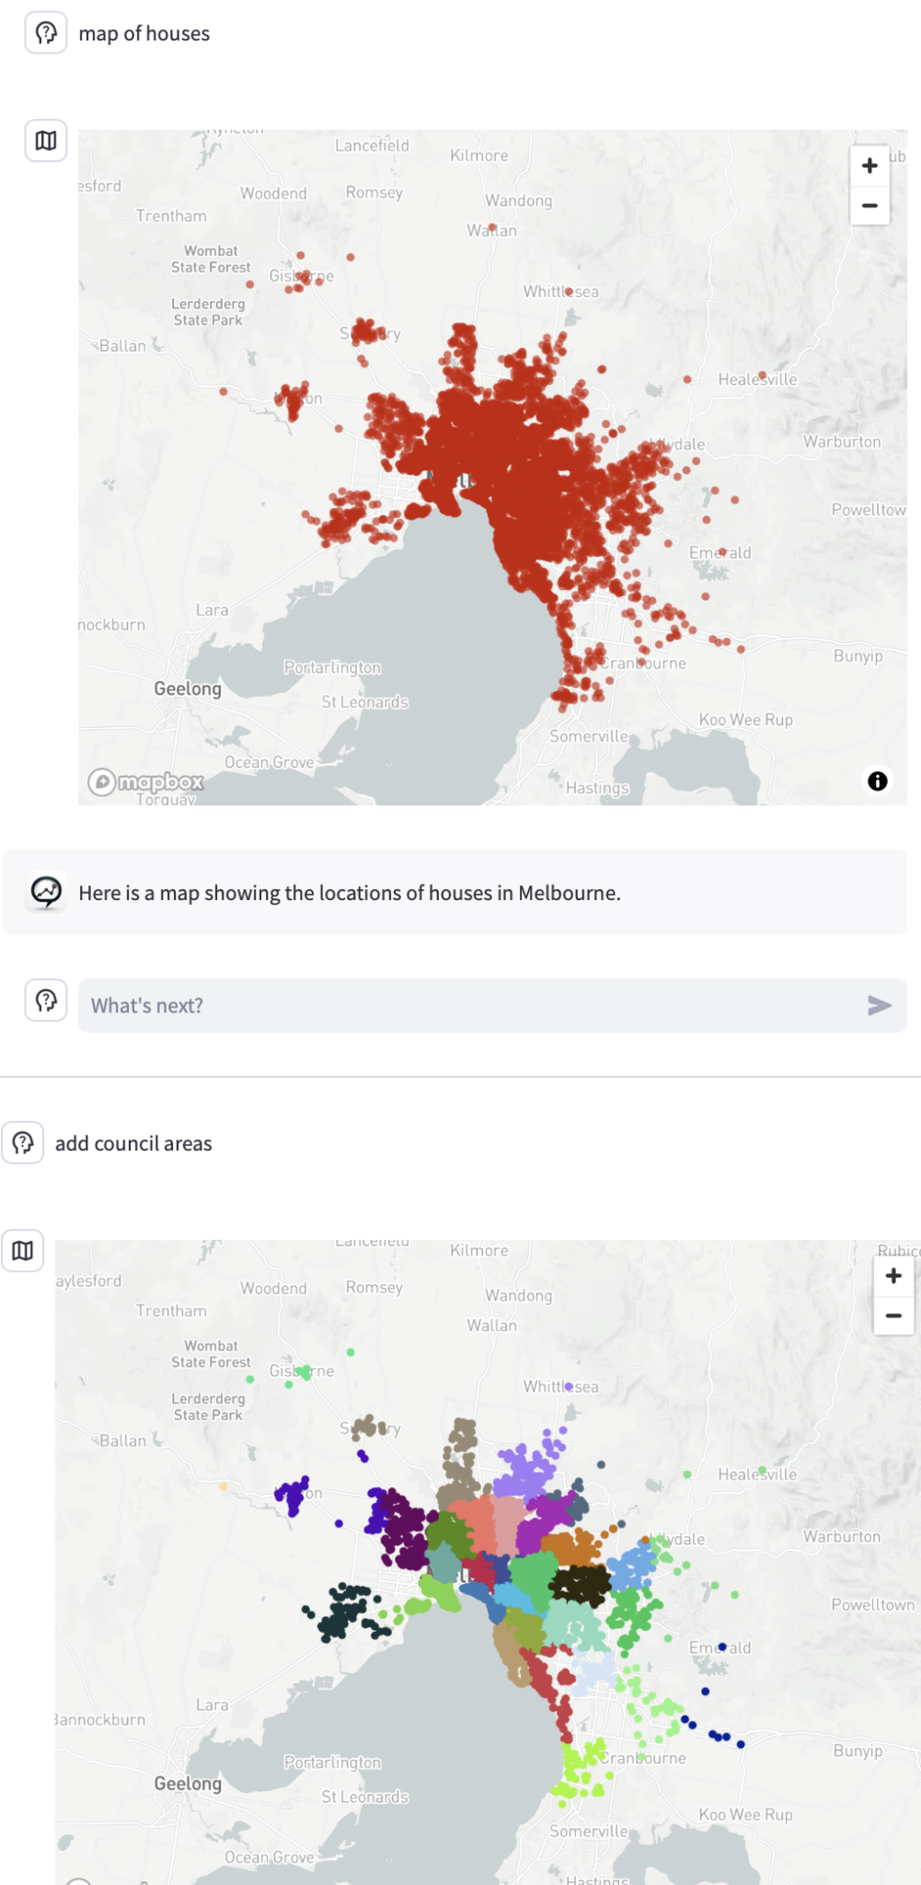Send the message with the arrow icon

point(880,1005)
